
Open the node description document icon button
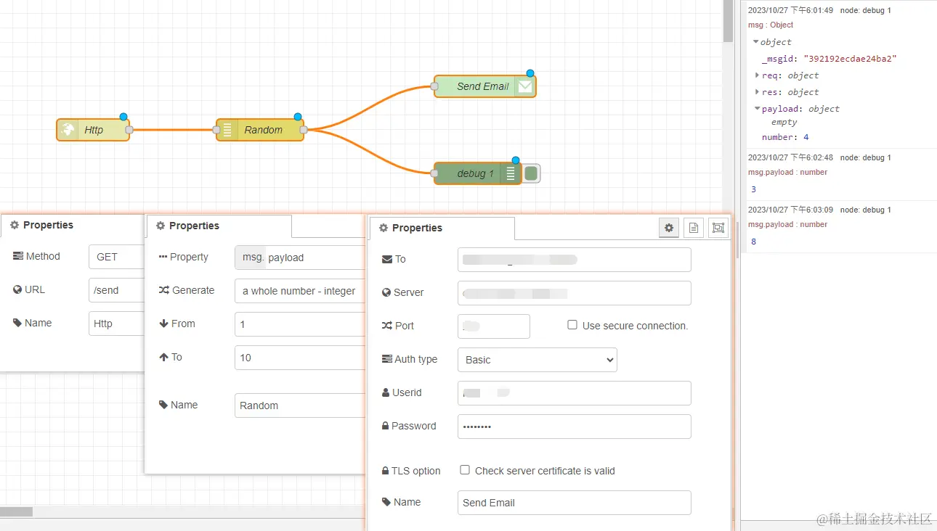tap(694, 228)
